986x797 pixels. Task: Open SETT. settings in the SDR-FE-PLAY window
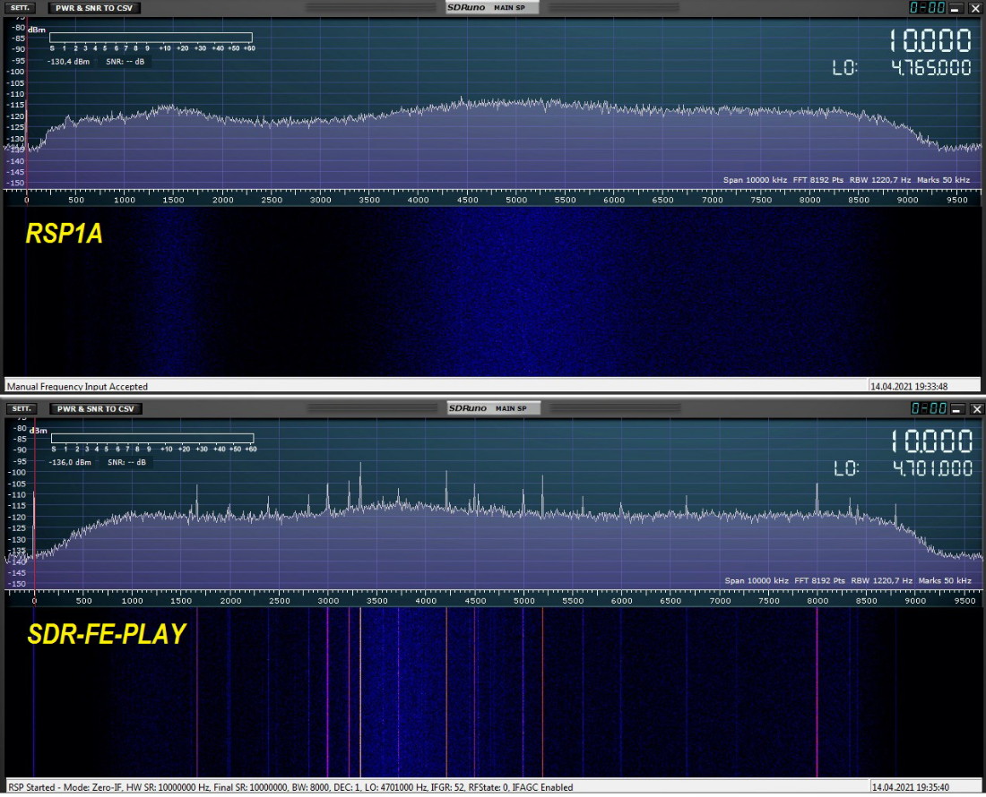pyautogui.click(x=22, y=409)
